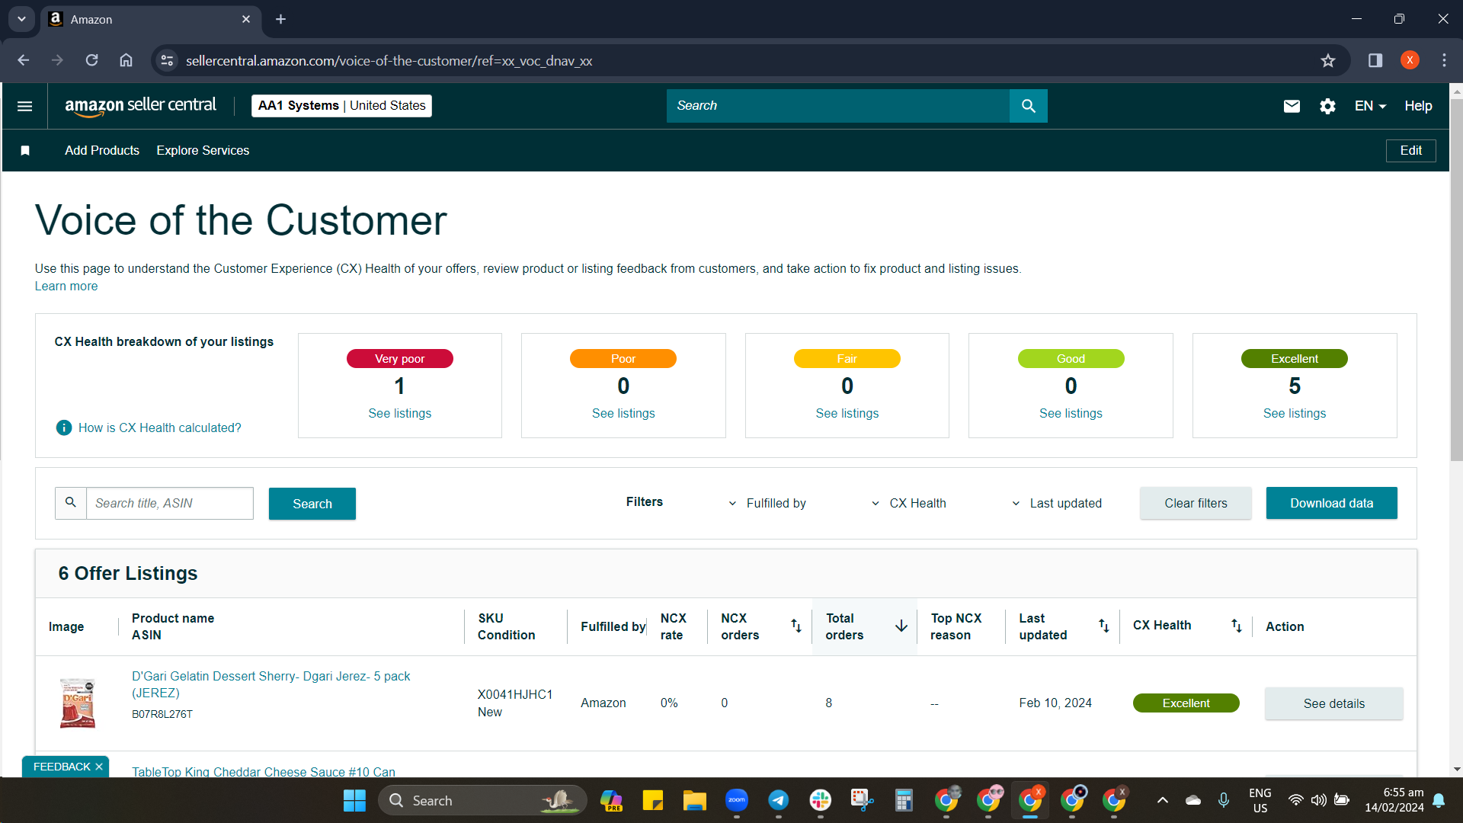Close the FEEDBACK tab

pyautogui.click(x=99, y=767)
